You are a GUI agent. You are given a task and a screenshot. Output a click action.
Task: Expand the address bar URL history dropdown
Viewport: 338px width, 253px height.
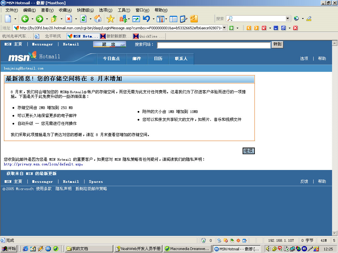click(x=224, y=28)
